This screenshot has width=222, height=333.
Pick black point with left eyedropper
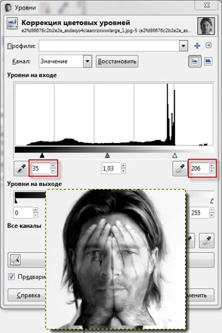(21, 169)
